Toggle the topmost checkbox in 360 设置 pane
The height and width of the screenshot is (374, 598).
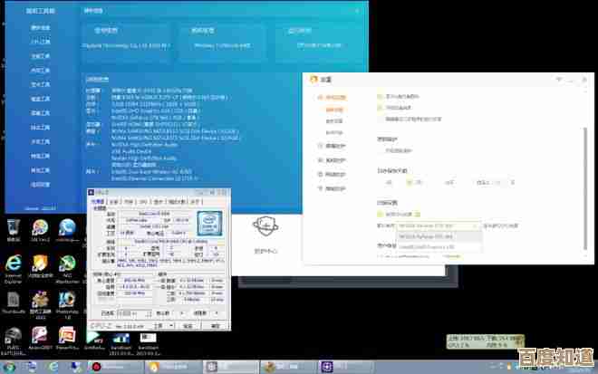click(380, 97)
